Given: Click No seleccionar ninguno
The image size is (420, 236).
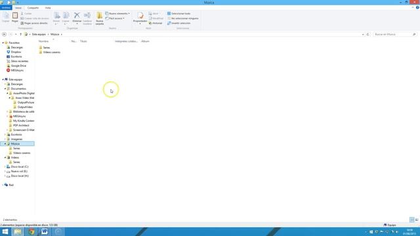Looking at the screenshot, I should coord(183,18).
